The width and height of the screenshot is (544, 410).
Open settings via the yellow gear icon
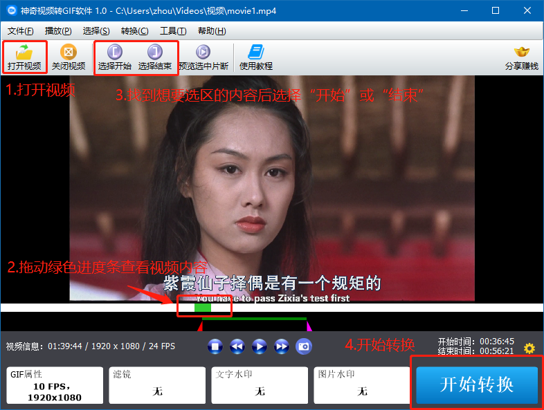(529, 348)
